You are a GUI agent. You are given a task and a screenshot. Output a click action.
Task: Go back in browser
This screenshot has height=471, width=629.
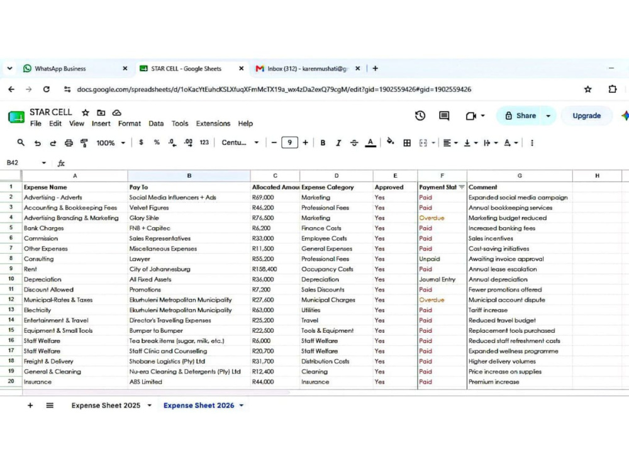(11, 89)
